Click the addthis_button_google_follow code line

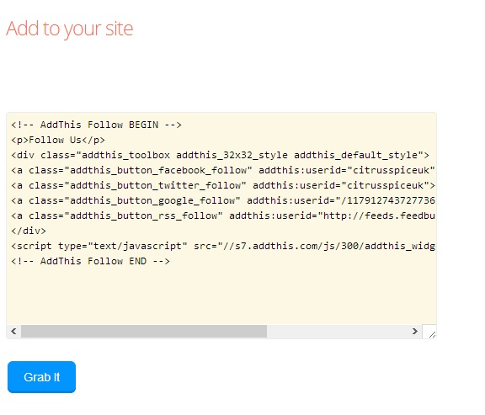coord(223,200)
